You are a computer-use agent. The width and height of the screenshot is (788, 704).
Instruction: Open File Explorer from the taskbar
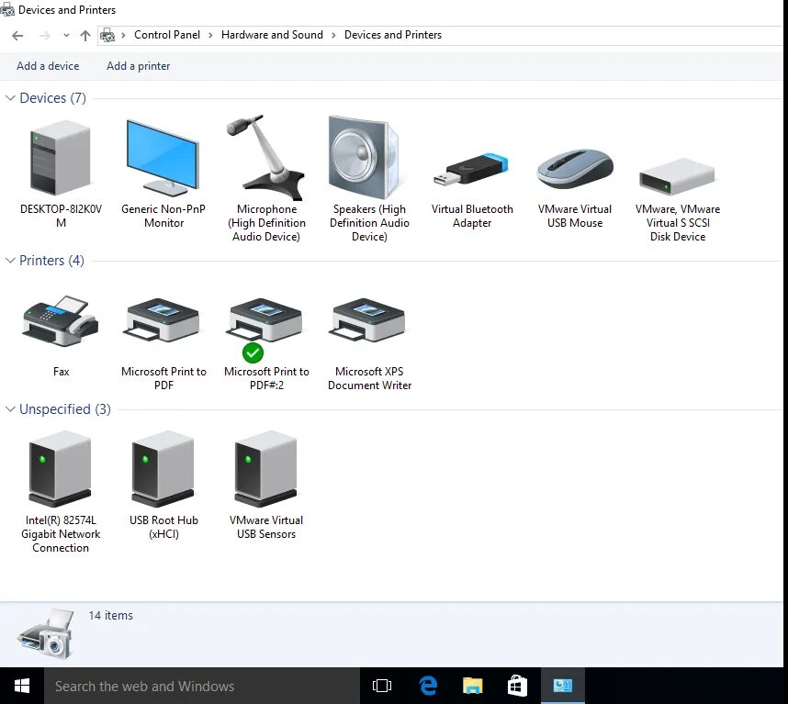coord(472,686)
